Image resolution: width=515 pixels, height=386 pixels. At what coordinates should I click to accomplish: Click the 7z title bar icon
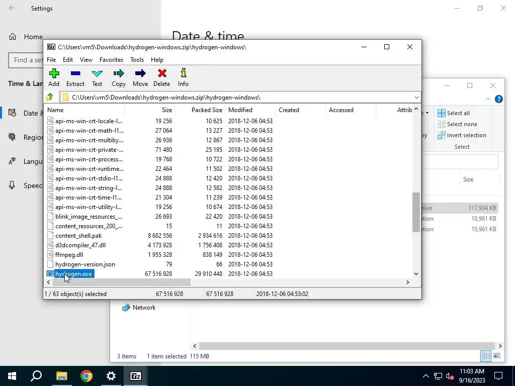[x=51, y=47]
